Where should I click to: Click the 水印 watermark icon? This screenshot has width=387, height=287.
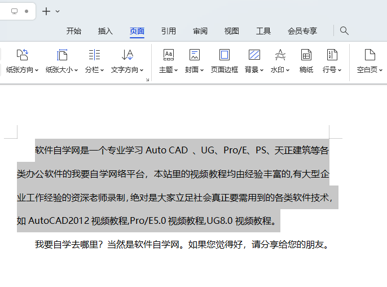280,55
